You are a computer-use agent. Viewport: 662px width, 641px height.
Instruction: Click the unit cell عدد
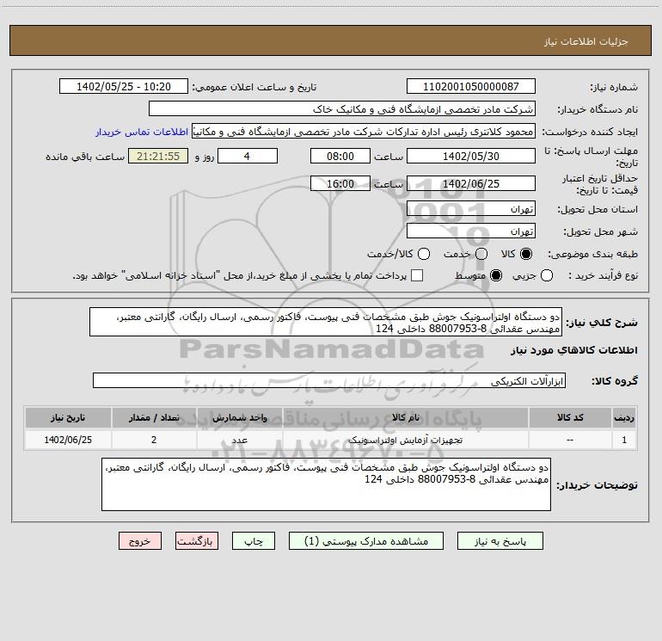click(239, 440)
